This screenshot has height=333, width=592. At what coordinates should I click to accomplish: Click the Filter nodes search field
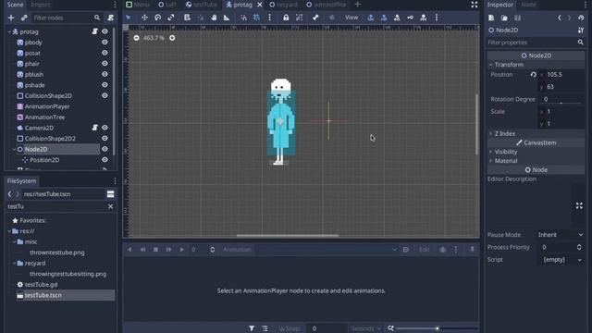pos(66,18)
